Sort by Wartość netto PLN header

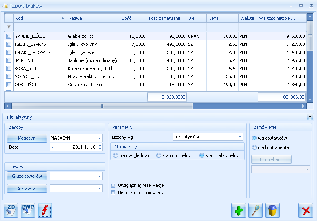click(x=281, y=18)
